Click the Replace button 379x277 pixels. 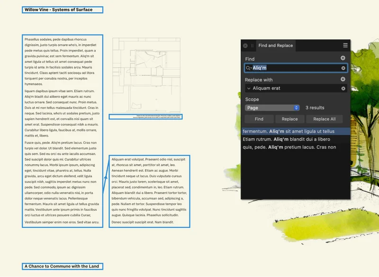coord(289,119)
